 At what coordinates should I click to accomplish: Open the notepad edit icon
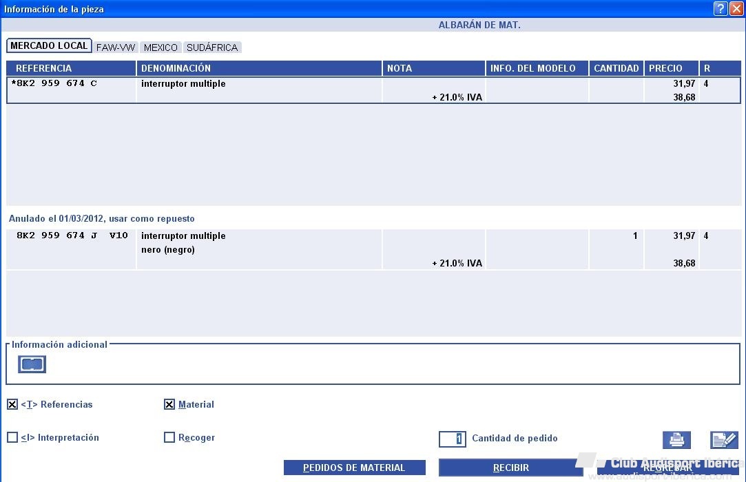tap(724, 439)
